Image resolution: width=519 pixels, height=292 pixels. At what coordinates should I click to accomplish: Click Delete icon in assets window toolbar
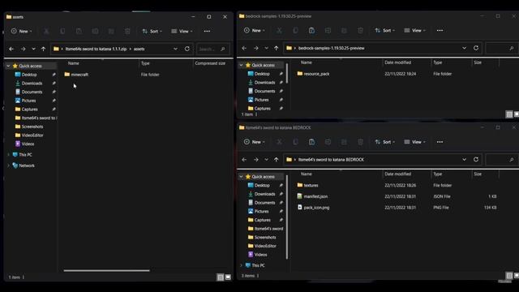click(x=127, y=31)
